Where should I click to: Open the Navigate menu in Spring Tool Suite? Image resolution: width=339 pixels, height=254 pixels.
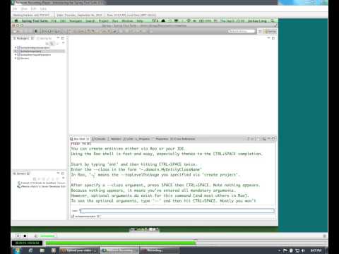click(x=76, y=20)
